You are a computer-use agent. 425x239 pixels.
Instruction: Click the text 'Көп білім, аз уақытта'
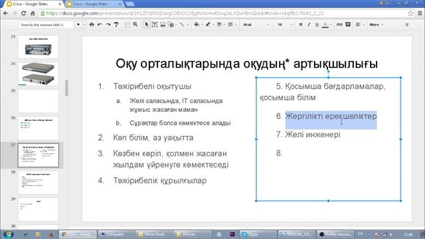(153, 137)
